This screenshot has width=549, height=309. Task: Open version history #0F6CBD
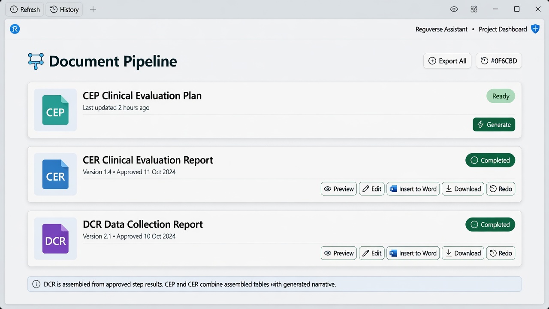click(499, 61)
